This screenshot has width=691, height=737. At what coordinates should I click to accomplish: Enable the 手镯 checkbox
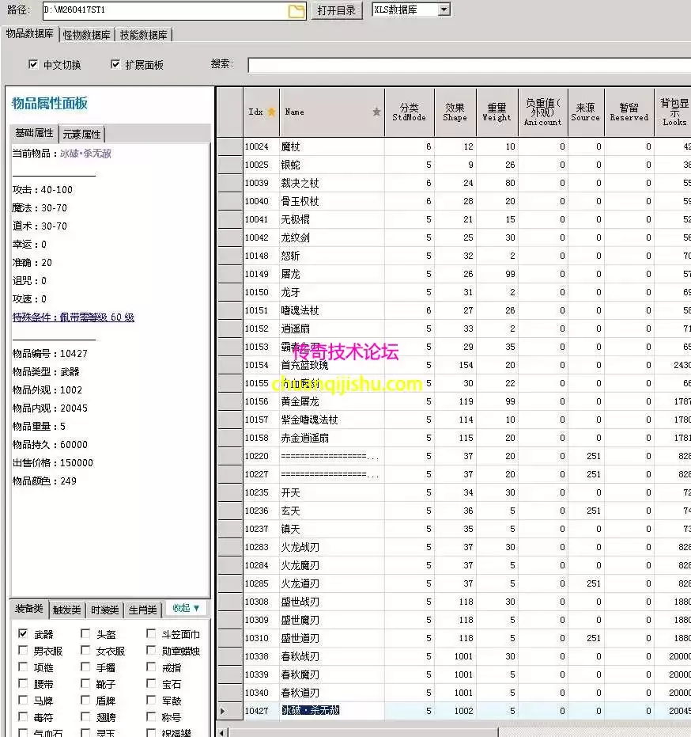85,667
